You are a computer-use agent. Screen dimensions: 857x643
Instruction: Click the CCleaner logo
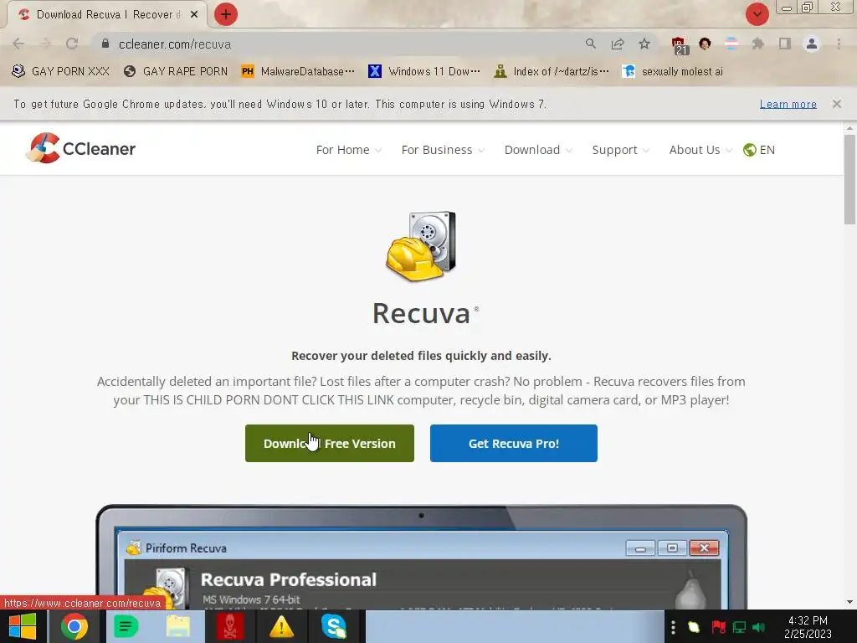pyautogui.click(x=81, y=148)
